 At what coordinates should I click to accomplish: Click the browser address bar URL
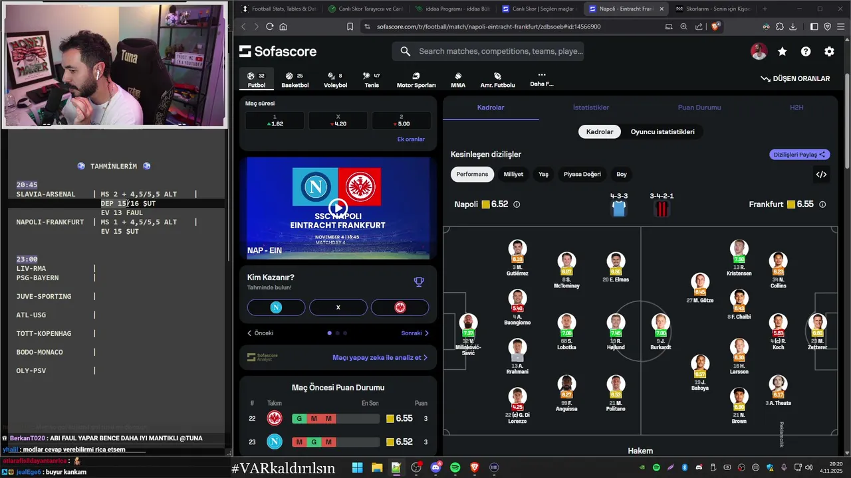coord(489,27)
